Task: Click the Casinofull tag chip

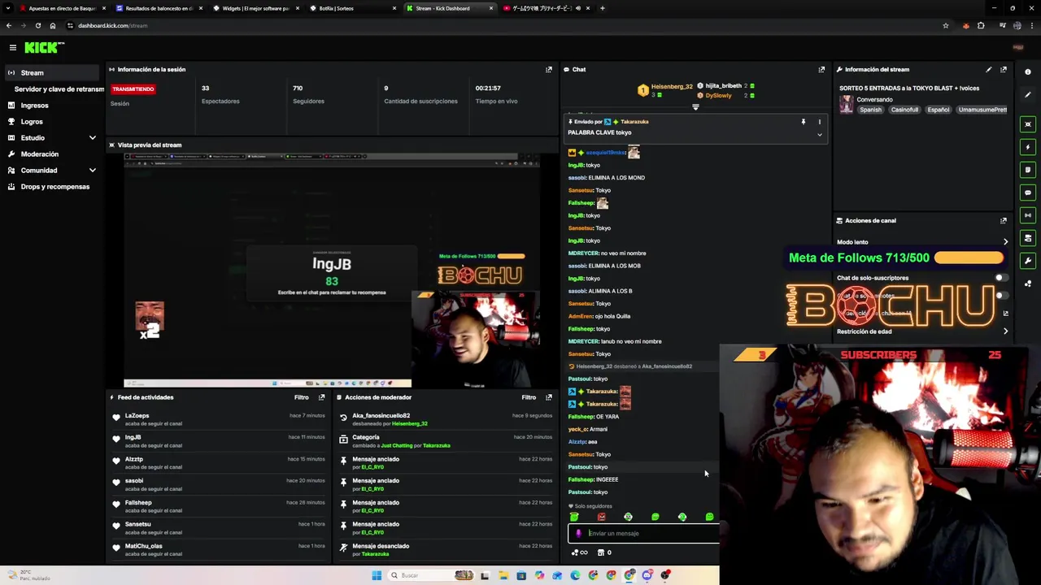Action: [x=904, y=110]
